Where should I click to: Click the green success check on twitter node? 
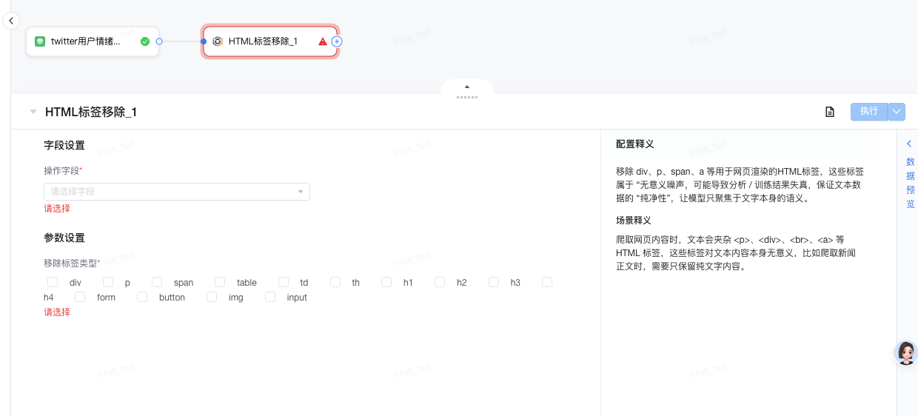click(145, 41)
